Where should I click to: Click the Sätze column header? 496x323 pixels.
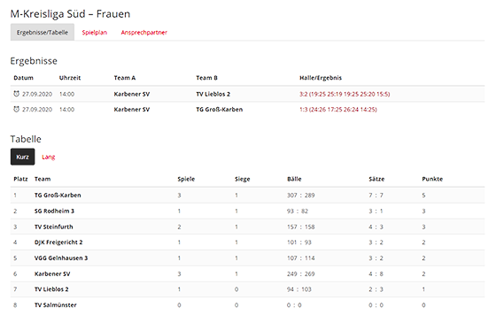click(376, 179)
